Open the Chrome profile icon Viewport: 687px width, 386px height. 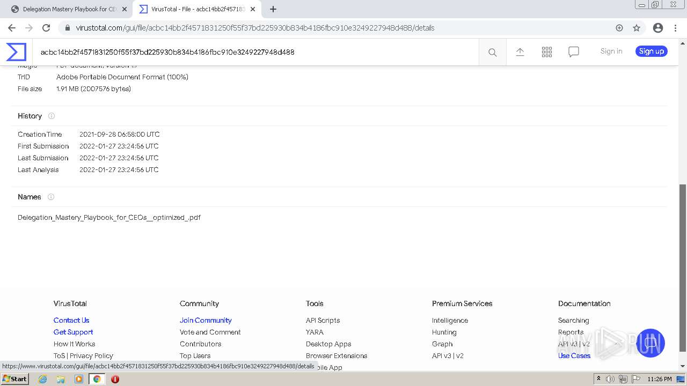point(658,28)
